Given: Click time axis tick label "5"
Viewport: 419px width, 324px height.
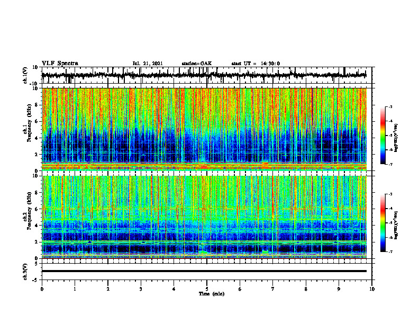Looking at the screenshot, I should [207, 289].
